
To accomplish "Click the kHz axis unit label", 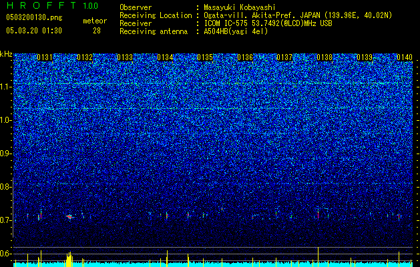I will point(6,54).
